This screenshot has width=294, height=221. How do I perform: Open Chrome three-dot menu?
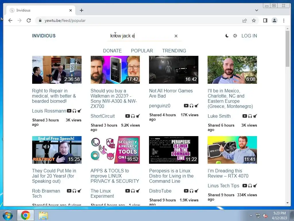pyautogui.click(x=284, y=20)
